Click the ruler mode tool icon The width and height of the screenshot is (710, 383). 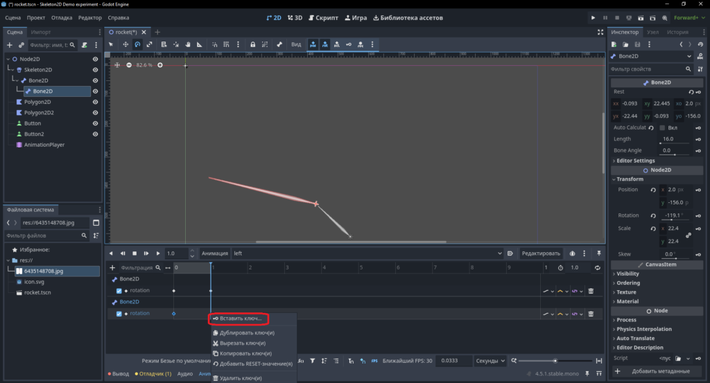click(199, 44)
